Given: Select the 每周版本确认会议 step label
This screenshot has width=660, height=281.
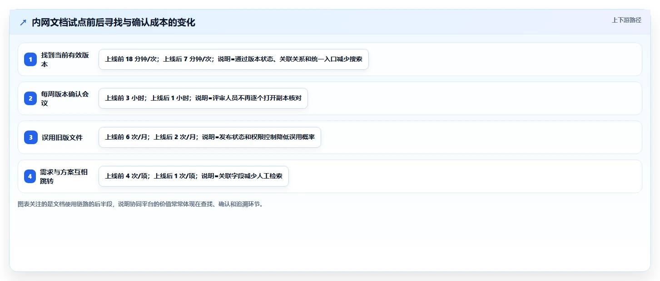Looking at the screenshot, I should (65, 98).
